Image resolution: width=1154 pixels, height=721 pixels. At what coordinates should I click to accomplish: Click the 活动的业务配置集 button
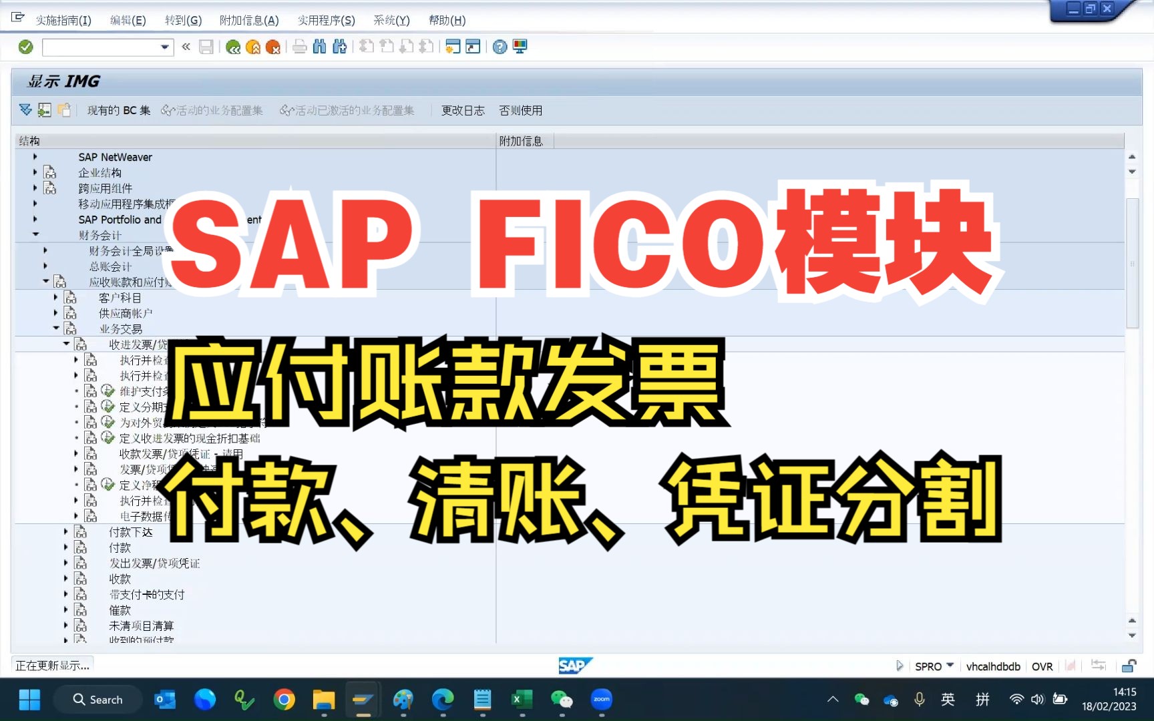point(212,110)
